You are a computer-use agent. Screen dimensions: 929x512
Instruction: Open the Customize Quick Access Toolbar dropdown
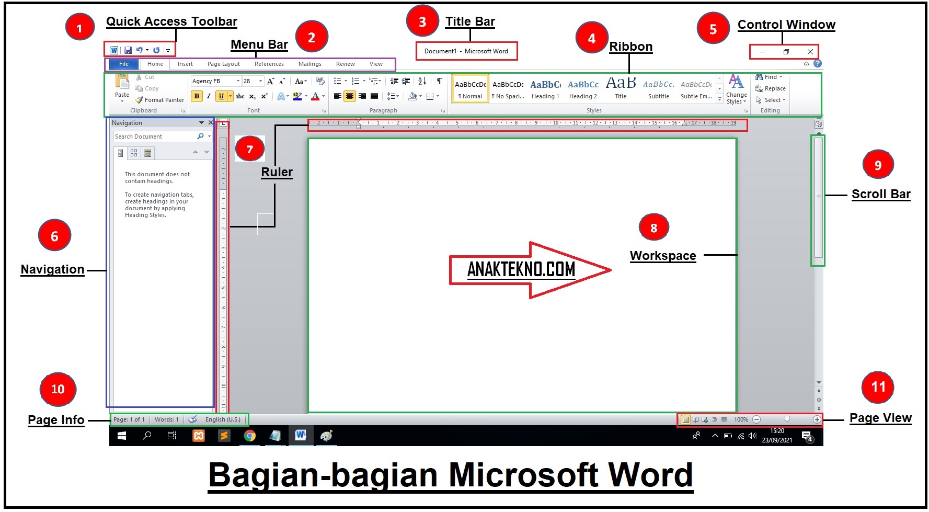click(168, 51)
